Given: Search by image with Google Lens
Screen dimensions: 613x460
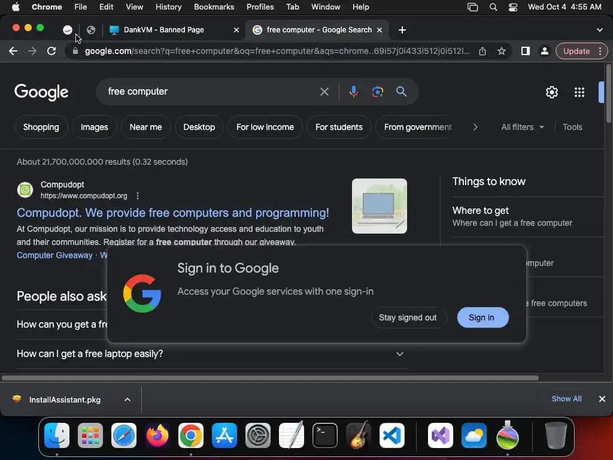Looking at the screenshot, I should [377, 92].
